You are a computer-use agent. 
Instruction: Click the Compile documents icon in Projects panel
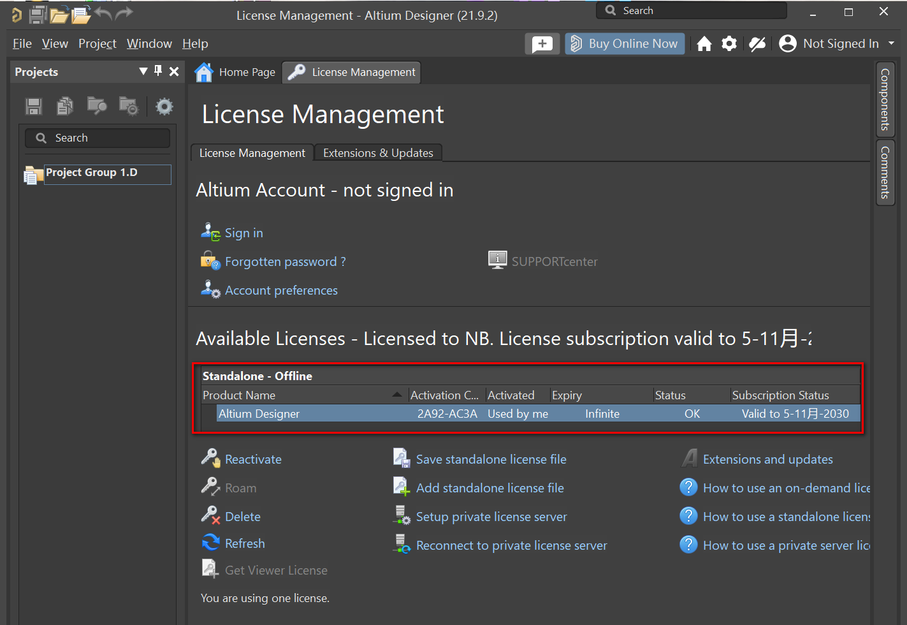tap(65, 106)
